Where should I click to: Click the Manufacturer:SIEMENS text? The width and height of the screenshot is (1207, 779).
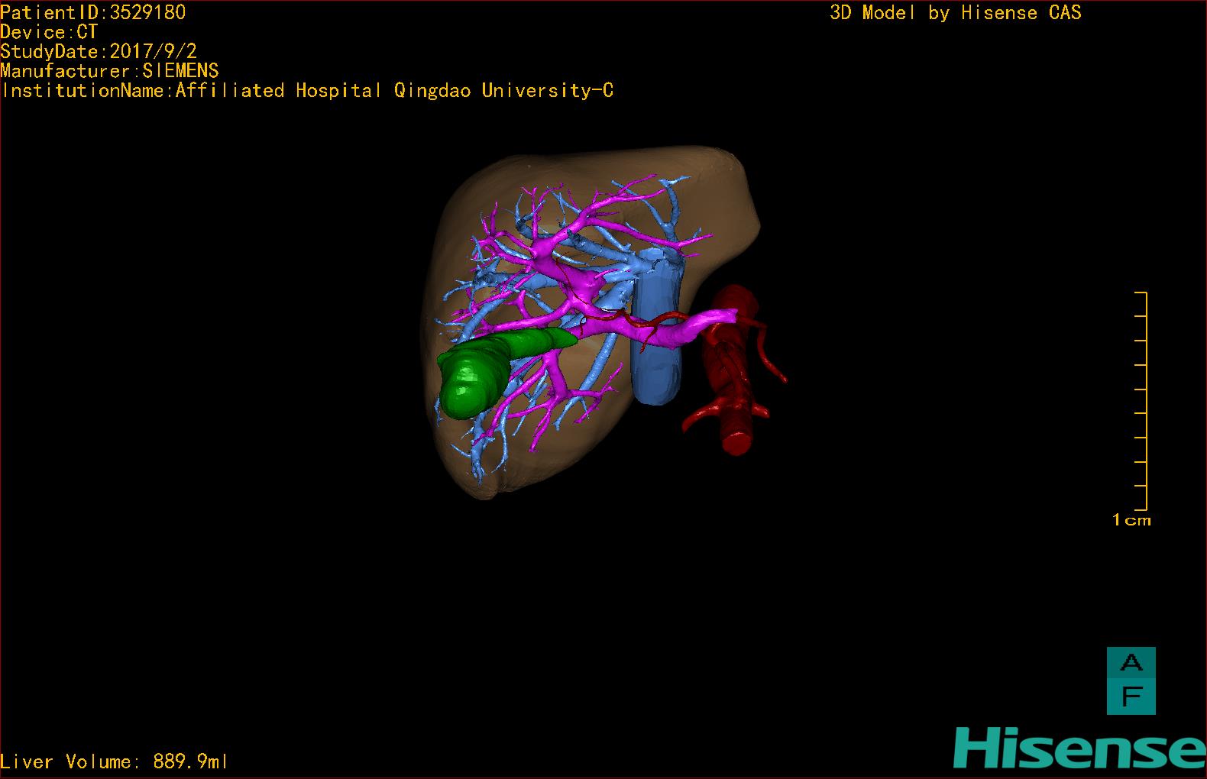pos(110,71)
